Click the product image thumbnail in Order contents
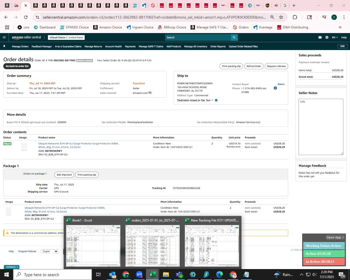 pos(24,147)
